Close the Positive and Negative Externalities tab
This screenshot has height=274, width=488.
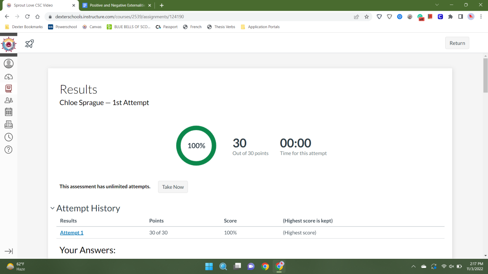click(150, 5)
